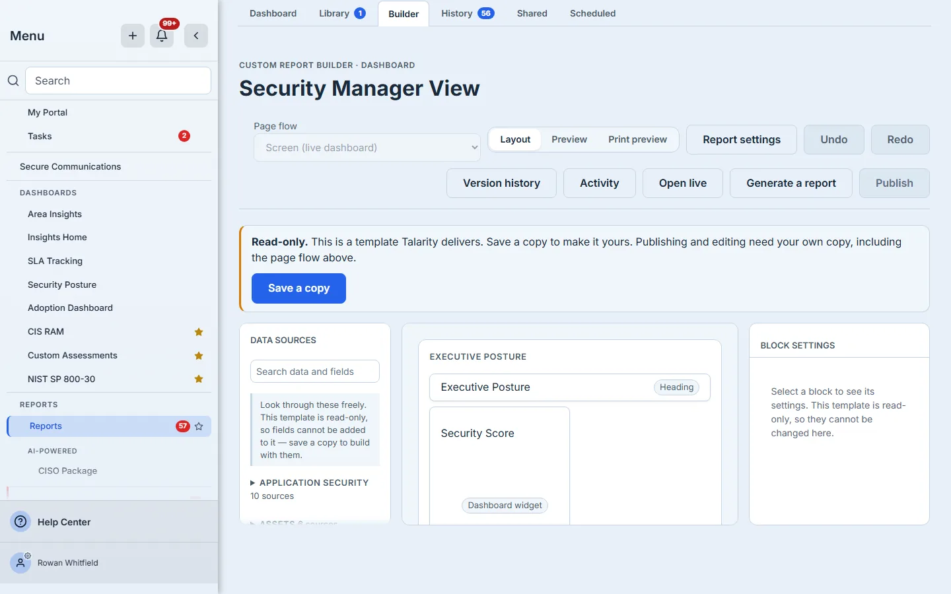Click the Redo button
The image size is (951, 594).
(x=900, y=140)
